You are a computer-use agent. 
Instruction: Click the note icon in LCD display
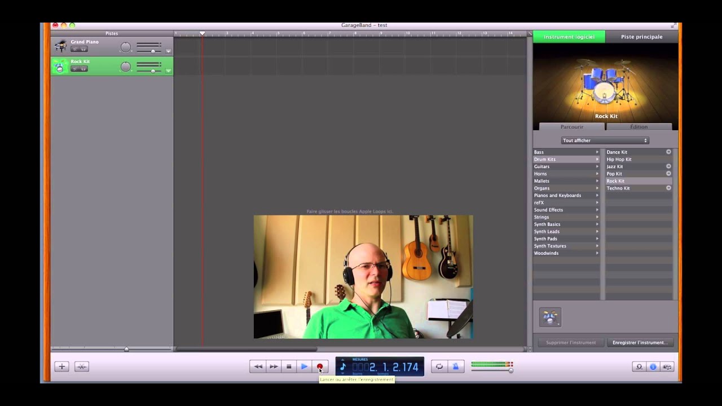tap(343, 367)
